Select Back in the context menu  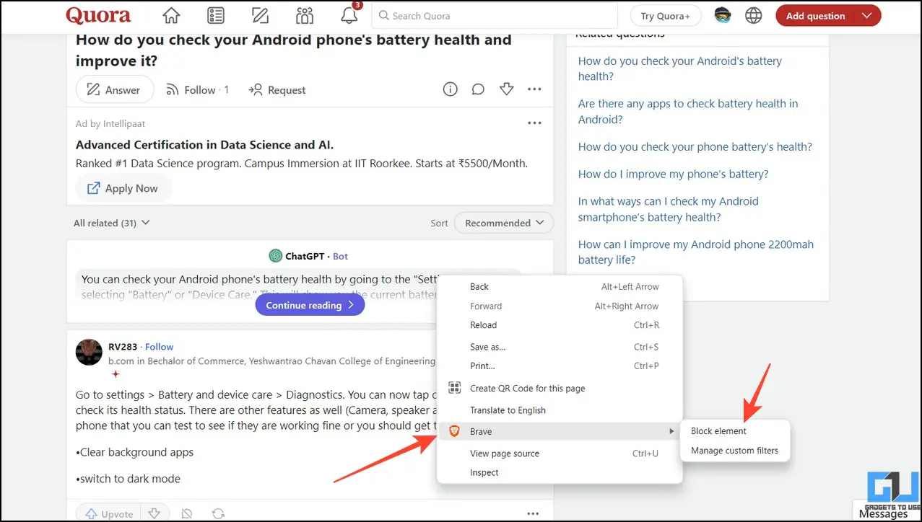560,287
